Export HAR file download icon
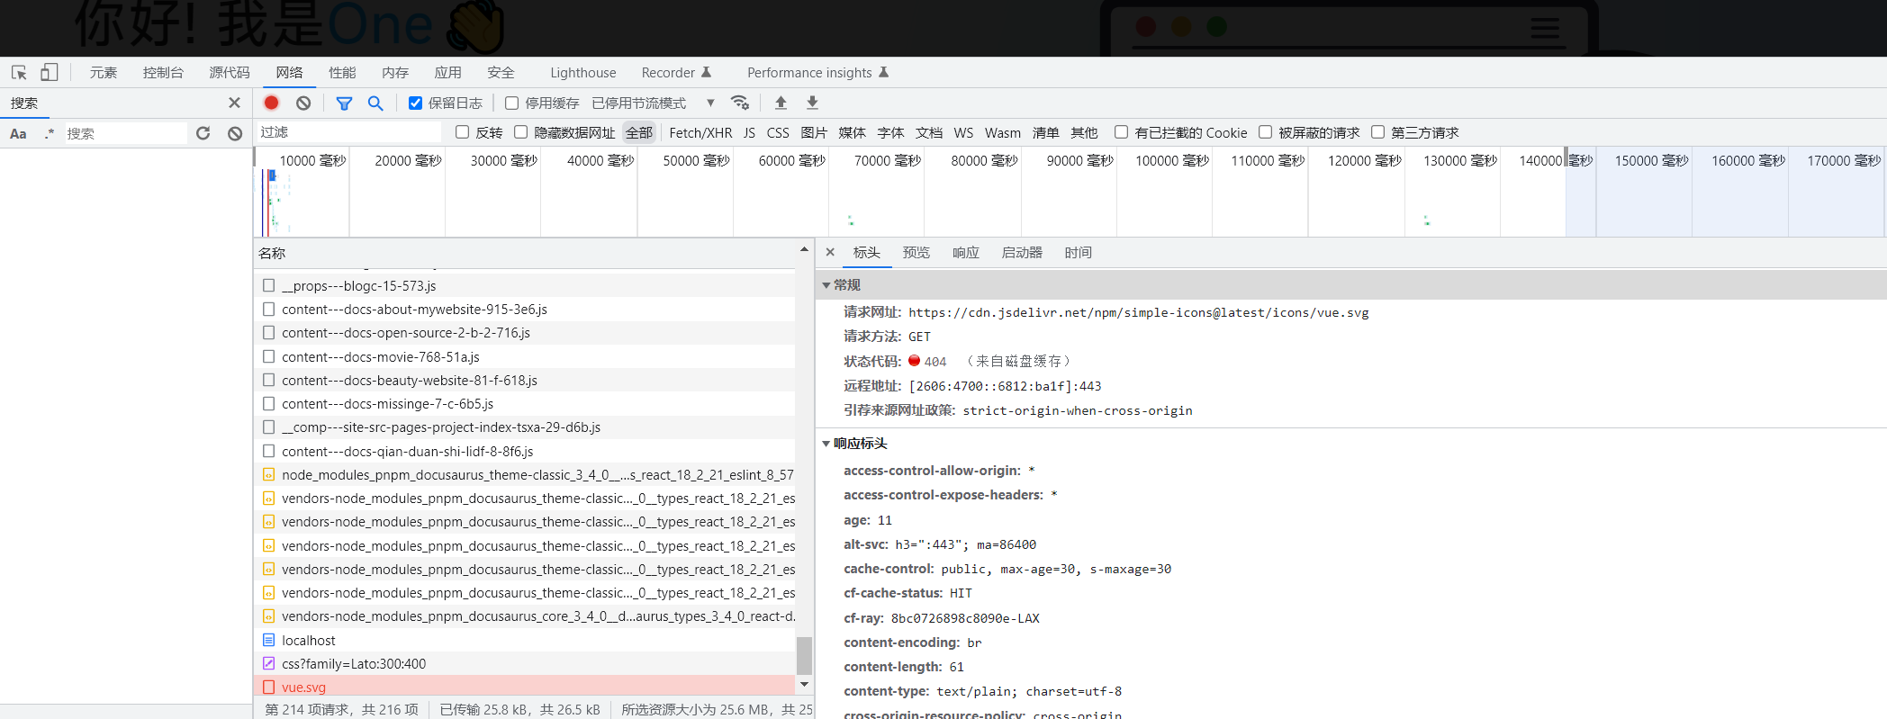 point(812,103)
